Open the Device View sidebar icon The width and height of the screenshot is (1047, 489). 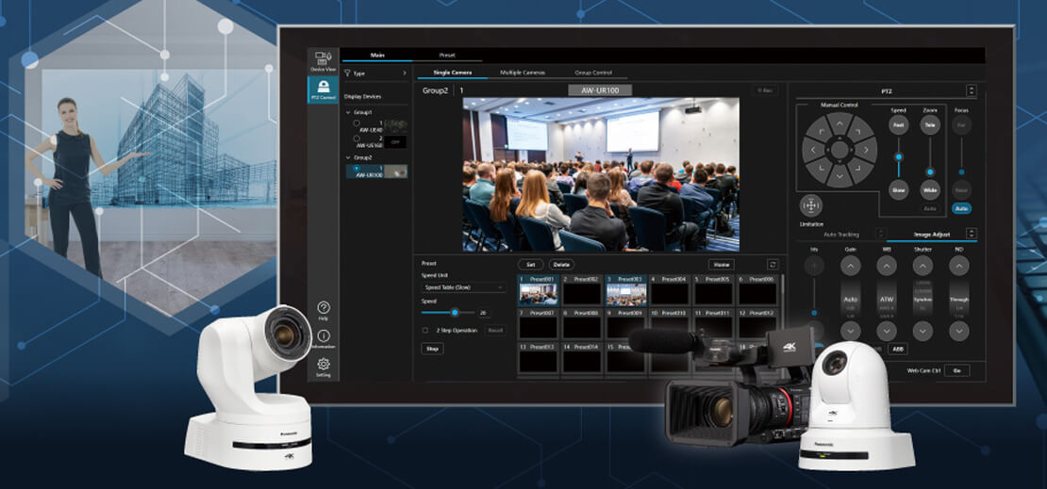(x=324, y=60)
